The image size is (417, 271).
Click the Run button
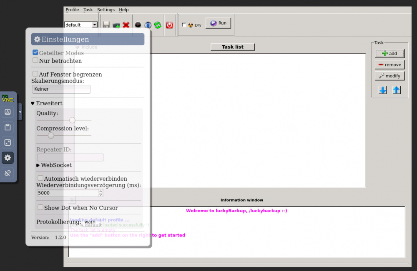219,23
